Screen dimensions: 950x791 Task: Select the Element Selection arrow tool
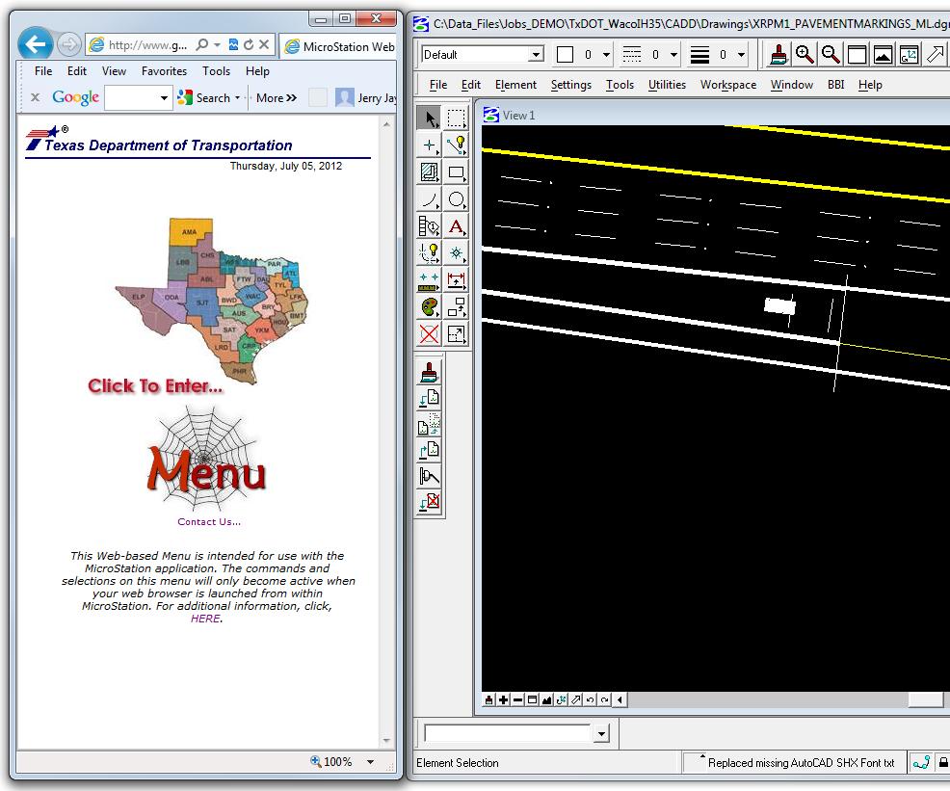pyautogui.click(x=429, y=119)
